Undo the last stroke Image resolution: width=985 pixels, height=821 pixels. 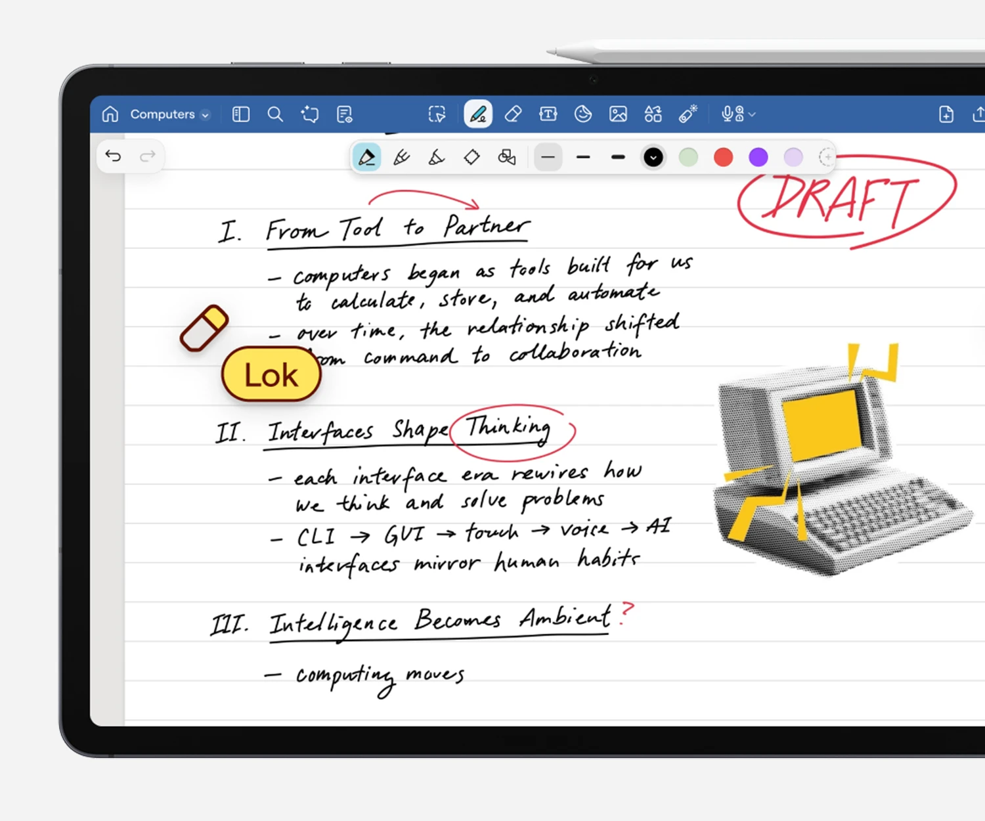click(x=113, y=156)
